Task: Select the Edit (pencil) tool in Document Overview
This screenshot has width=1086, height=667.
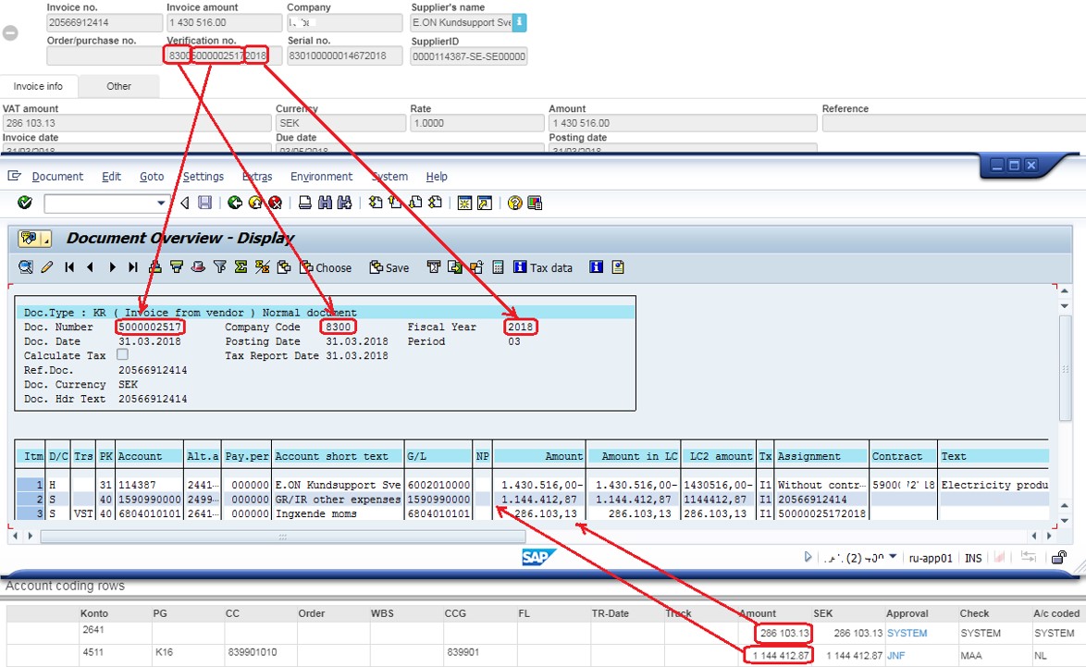Action: click(46, 267)
